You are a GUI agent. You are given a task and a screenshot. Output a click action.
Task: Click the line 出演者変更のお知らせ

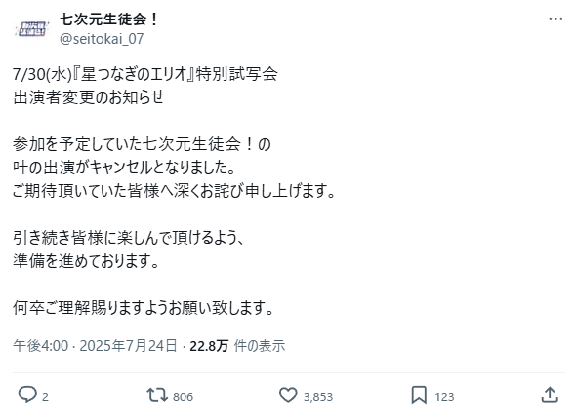[89, 97]
